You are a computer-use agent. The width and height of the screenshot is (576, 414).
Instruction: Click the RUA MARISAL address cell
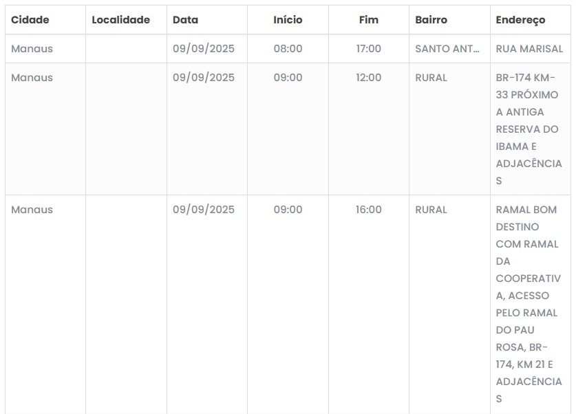[x=529, y=49]
